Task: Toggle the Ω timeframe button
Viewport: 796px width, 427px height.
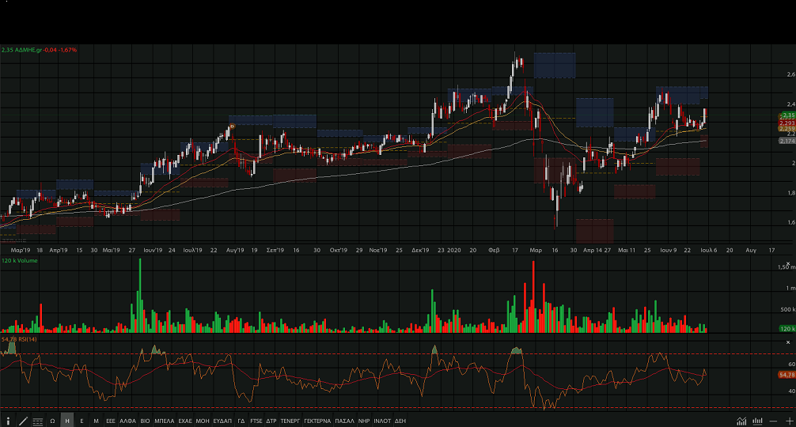Action: tap(52, 421)
